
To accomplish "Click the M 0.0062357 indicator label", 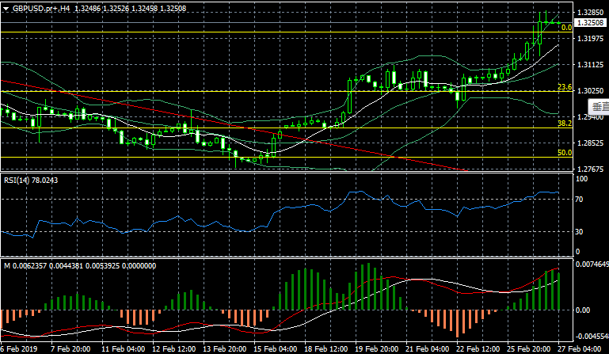I will (x=80, y=266).
